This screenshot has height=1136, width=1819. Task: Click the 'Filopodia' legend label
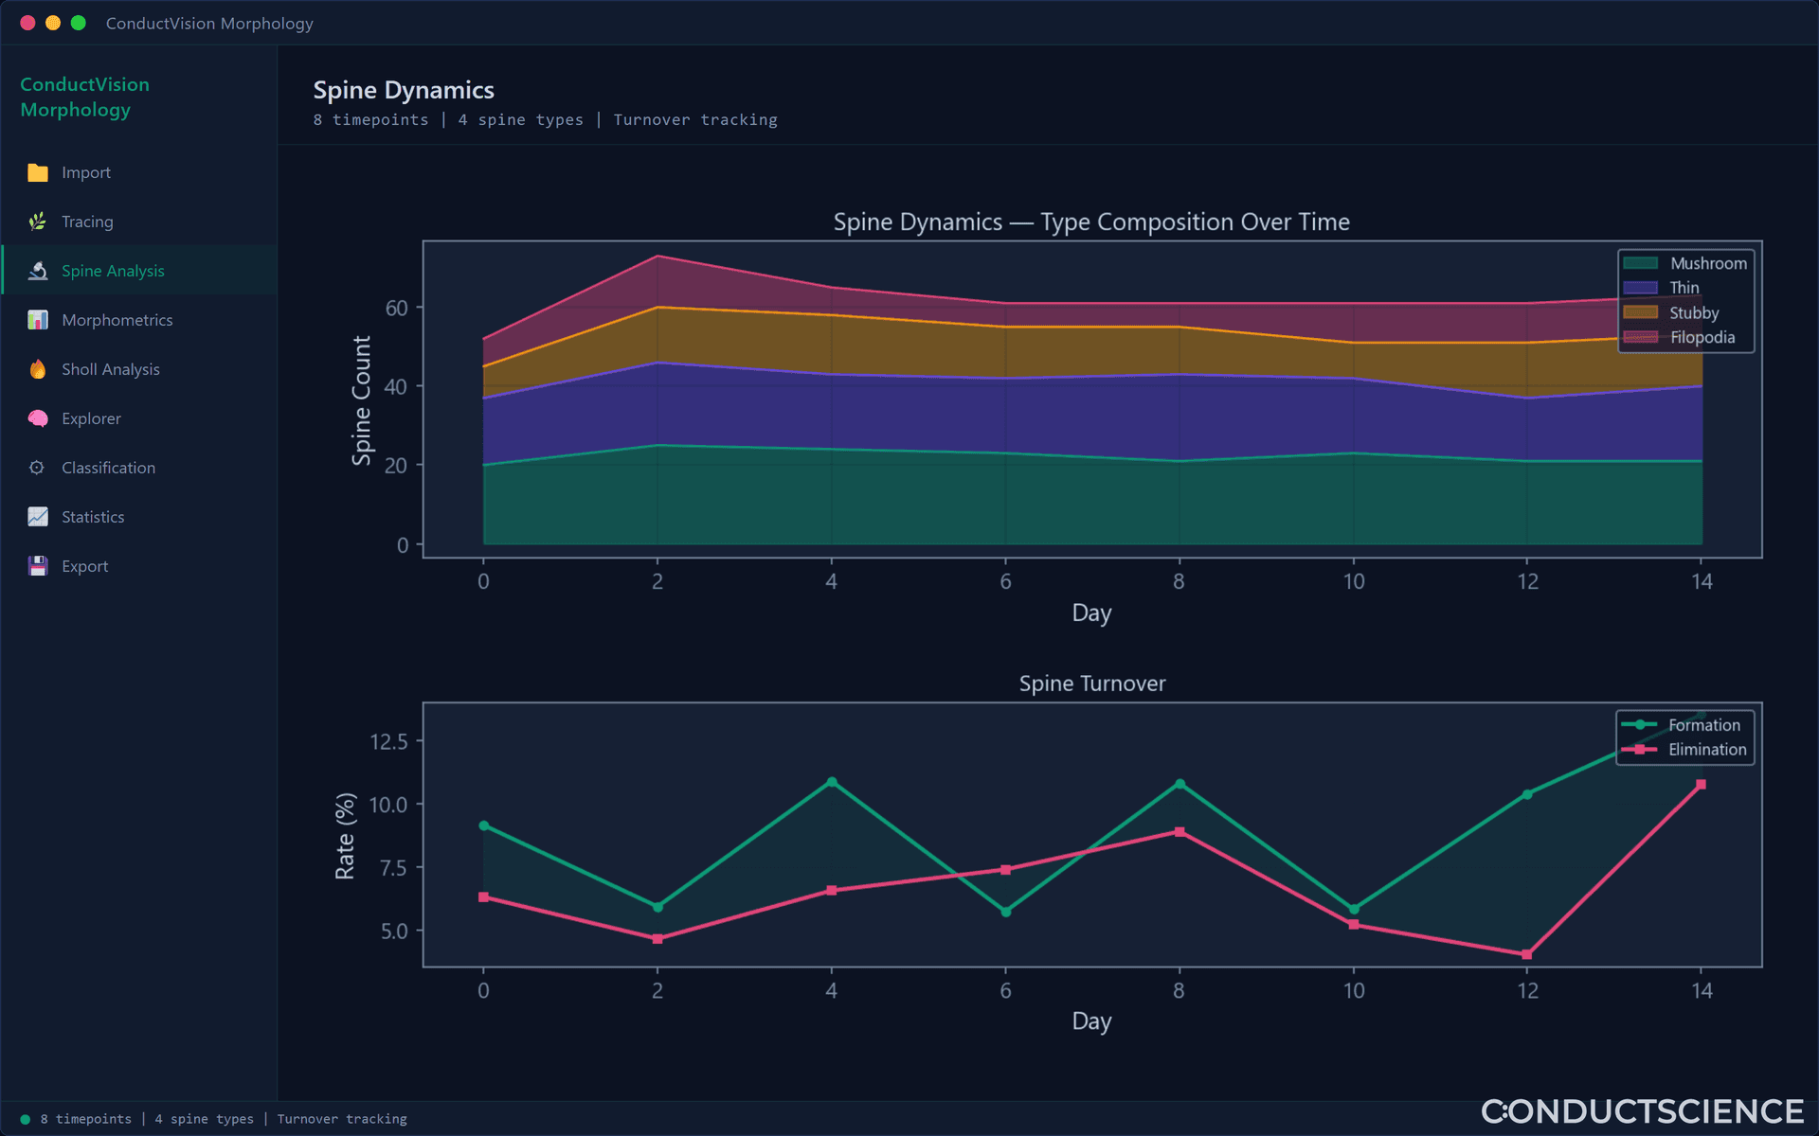pyautogui.click(x=1702, y=337)
